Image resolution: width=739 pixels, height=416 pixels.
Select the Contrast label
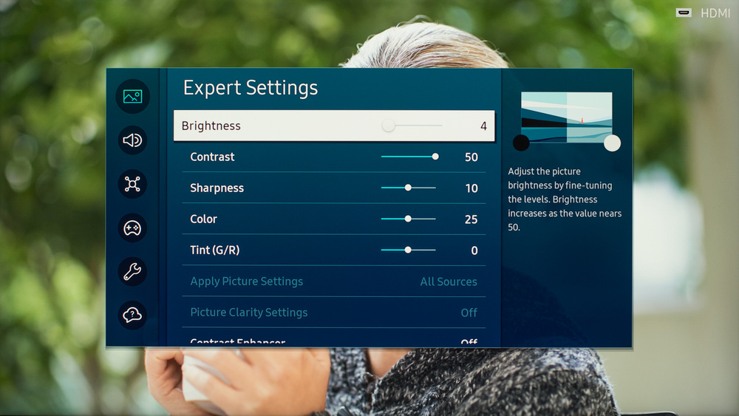click(212, 157)
